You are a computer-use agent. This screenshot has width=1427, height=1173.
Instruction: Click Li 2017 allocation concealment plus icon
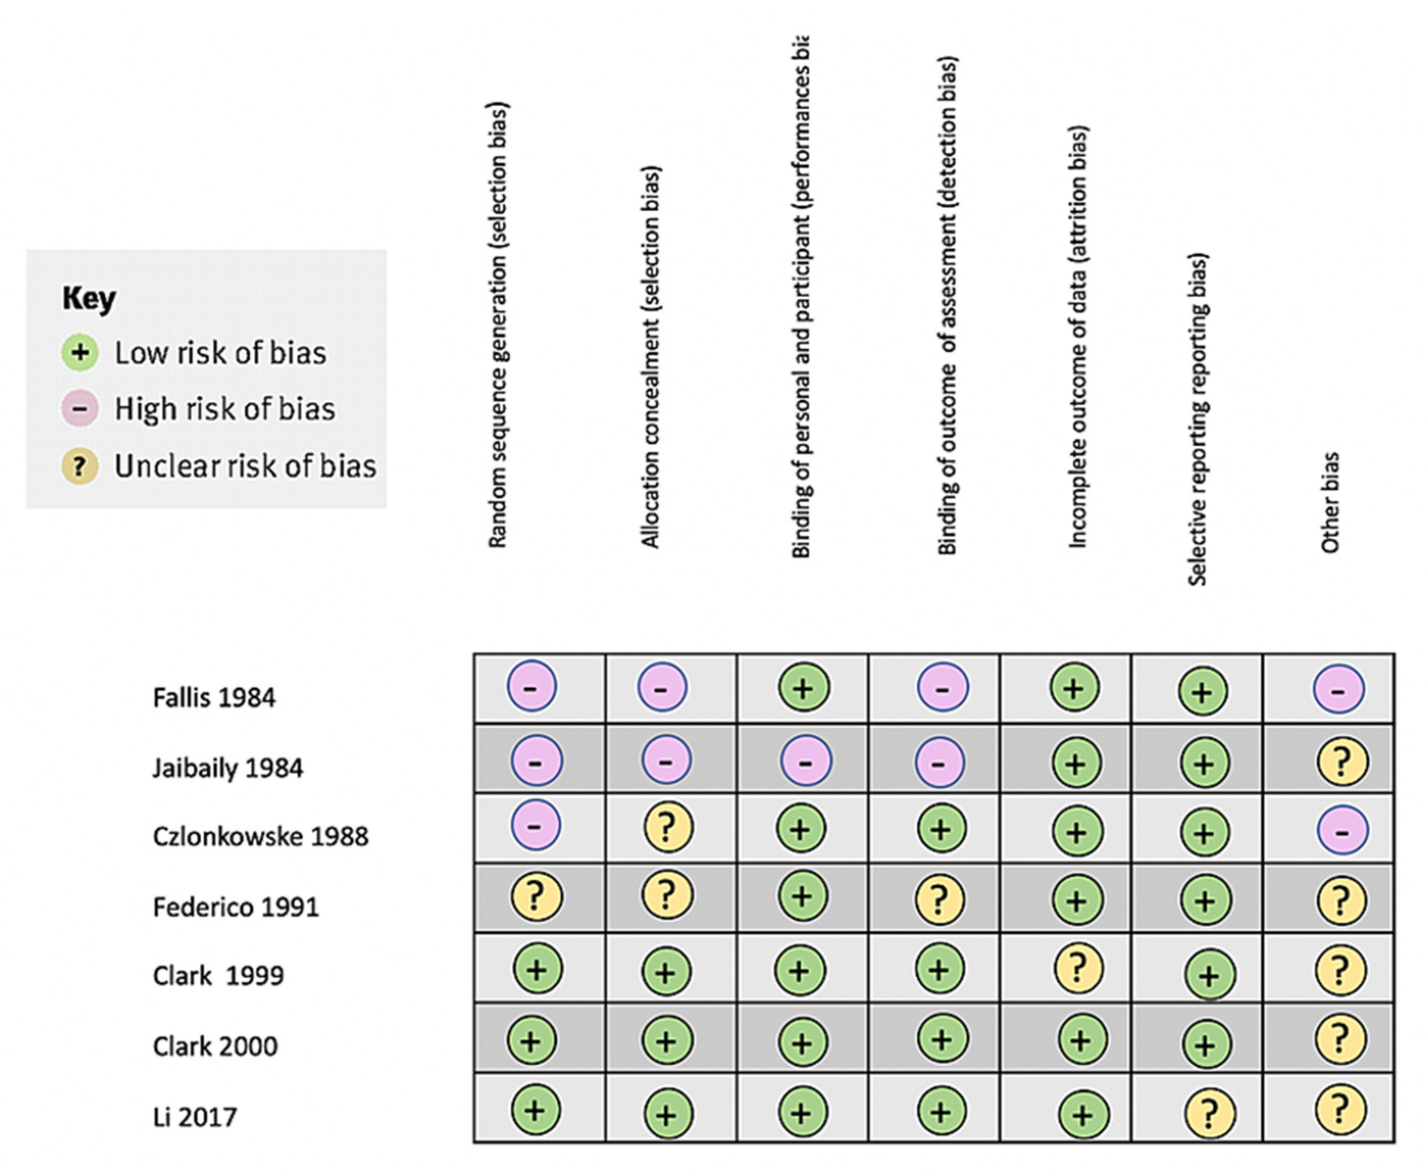pos(668,1114)
